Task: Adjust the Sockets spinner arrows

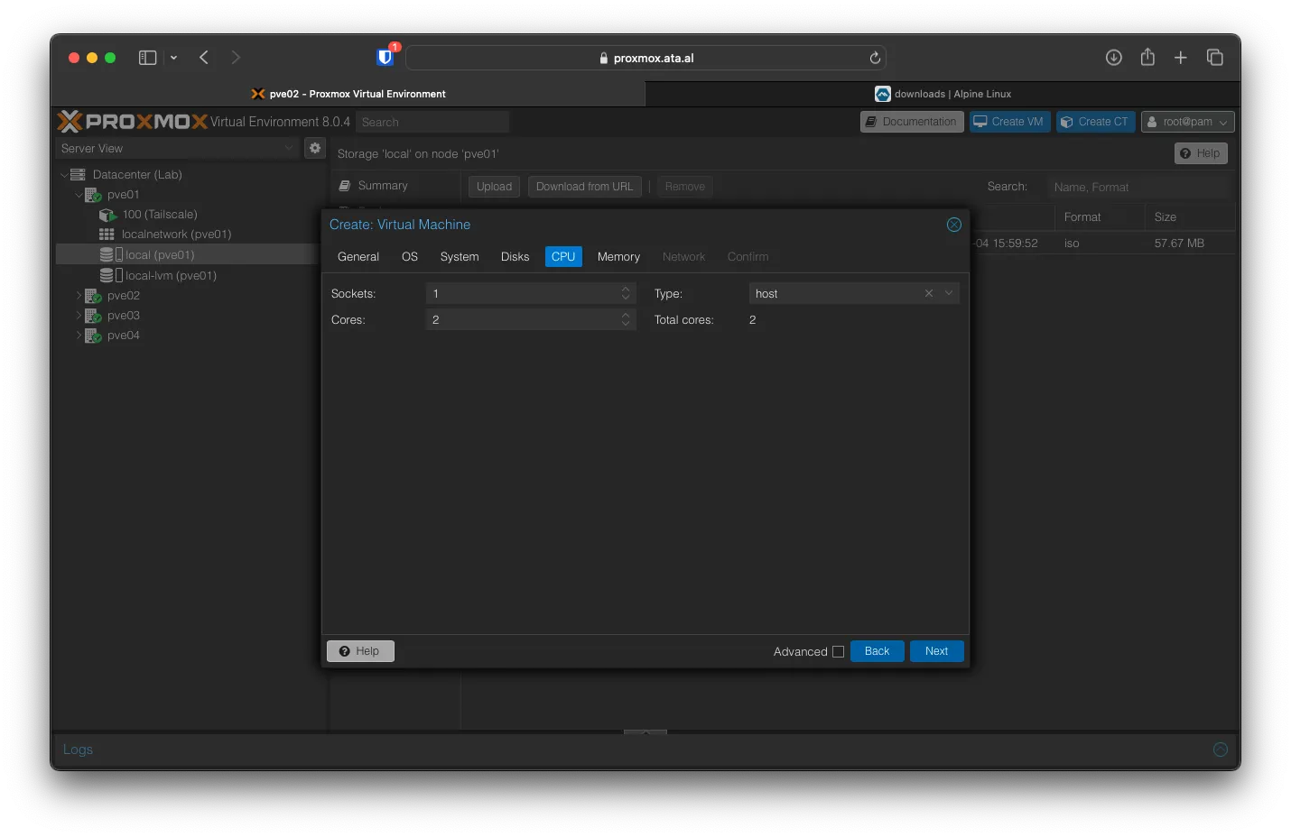Action: point(626,293)
